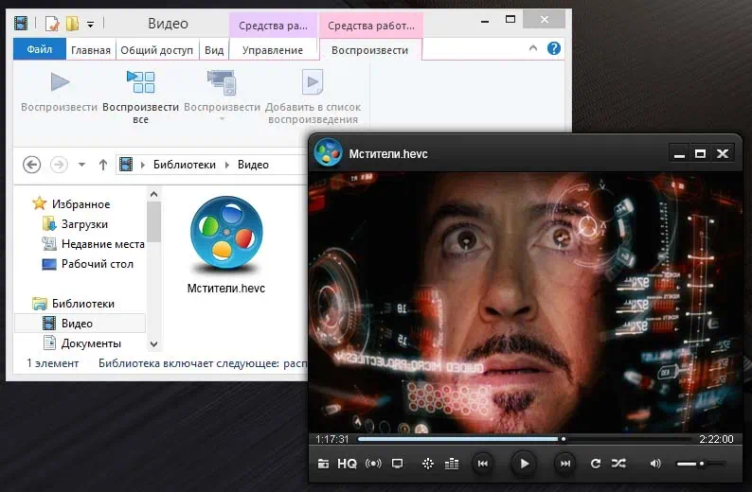Open the 'Файл' menu tab
This screenshot has width=752, height=492.
pyautogui.click(x=40, y=50)
